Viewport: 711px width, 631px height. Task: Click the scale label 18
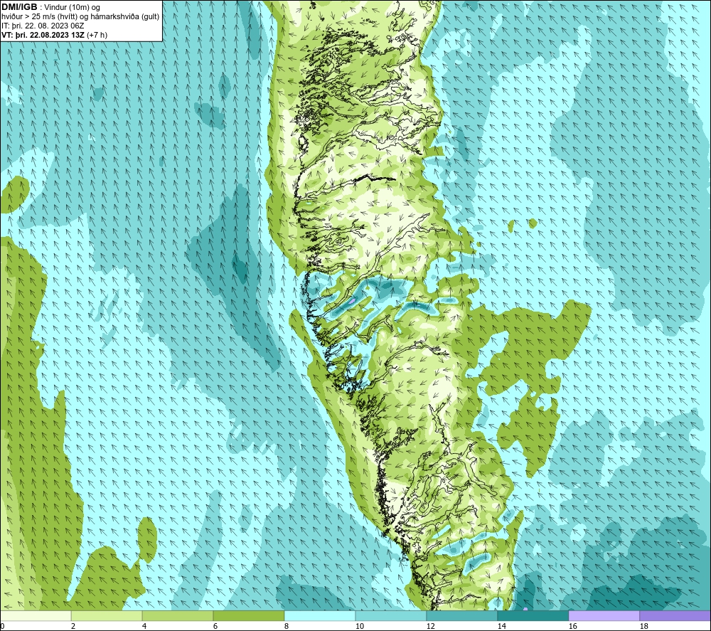643,627
